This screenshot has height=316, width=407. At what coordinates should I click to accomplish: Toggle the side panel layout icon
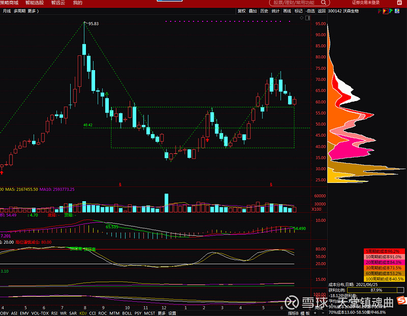tap(308, 18)
